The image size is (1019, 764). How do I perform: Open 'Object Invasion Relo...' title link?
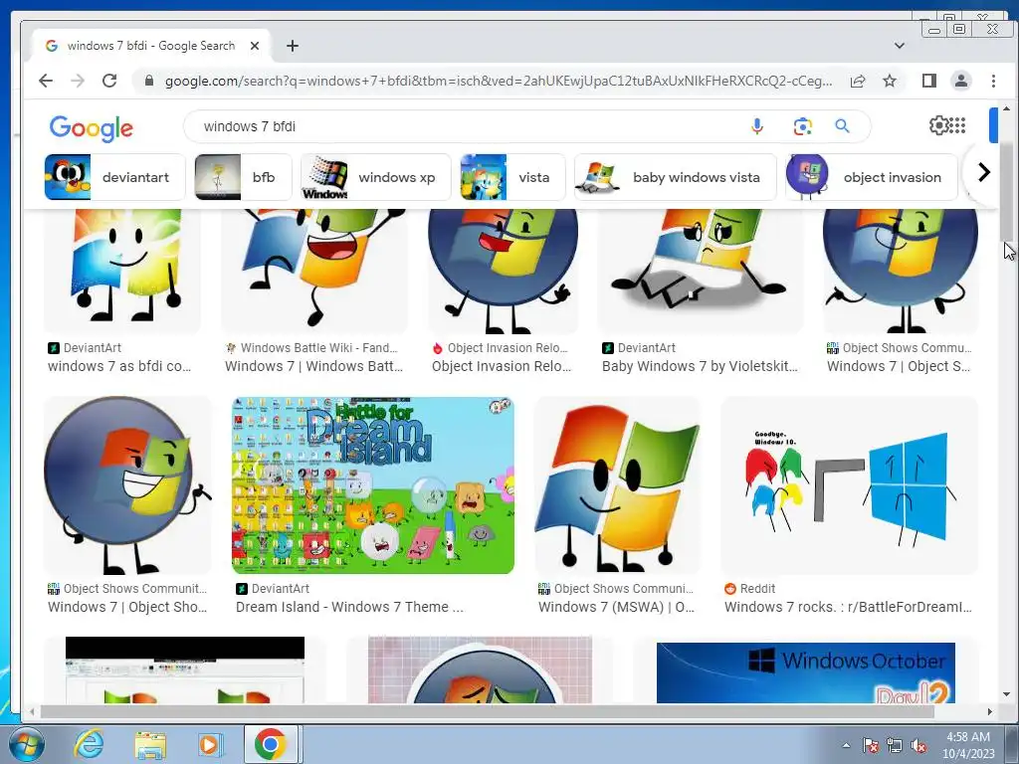(502, 366)
